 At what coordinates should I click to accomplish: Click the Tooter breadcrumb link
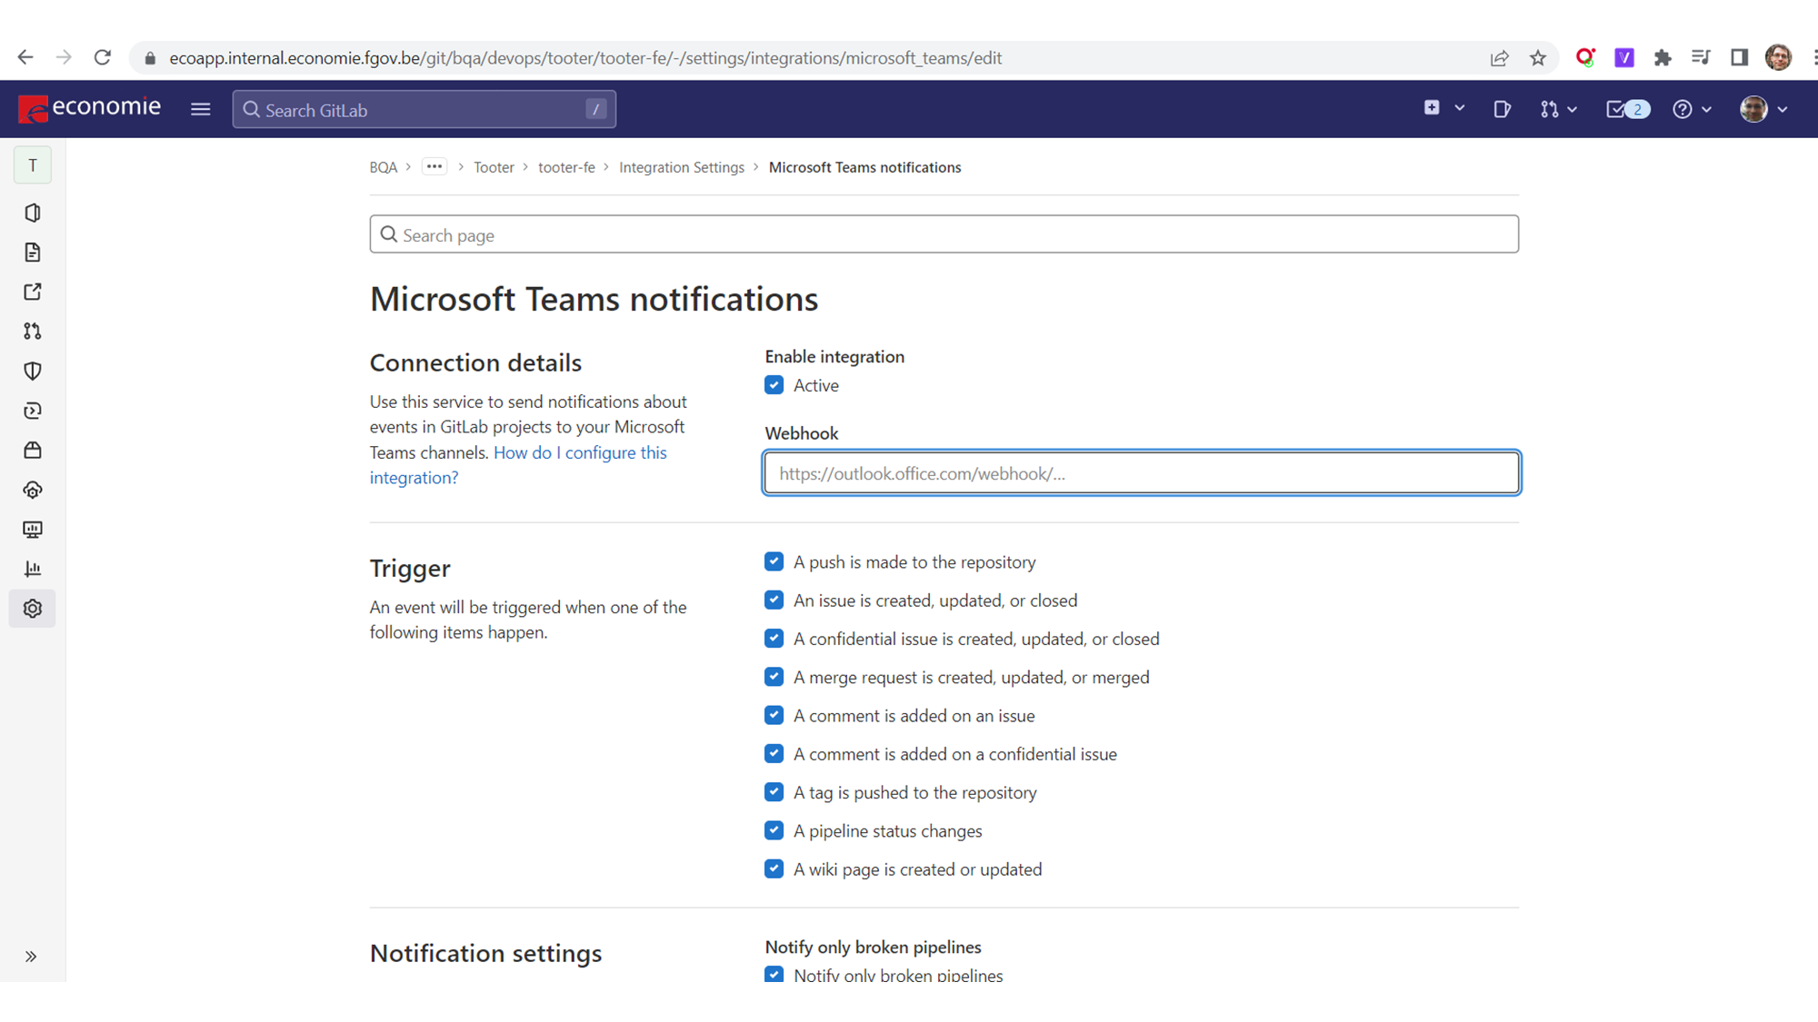(494, 167)
